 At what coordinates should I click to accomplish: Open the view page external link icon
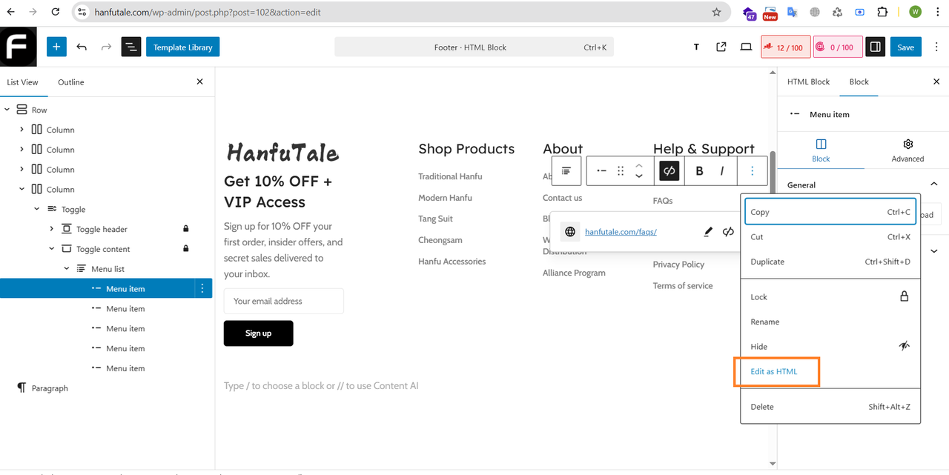[721, 47]
